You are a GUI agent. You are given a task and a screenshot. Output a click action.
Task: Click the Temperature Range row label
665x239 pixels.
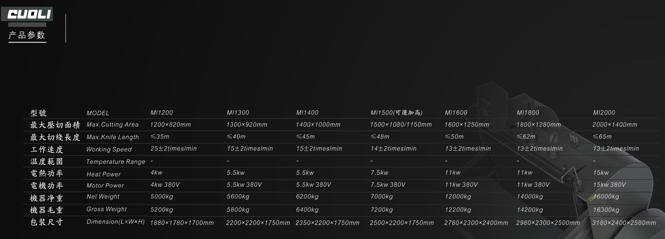[115, 162]
